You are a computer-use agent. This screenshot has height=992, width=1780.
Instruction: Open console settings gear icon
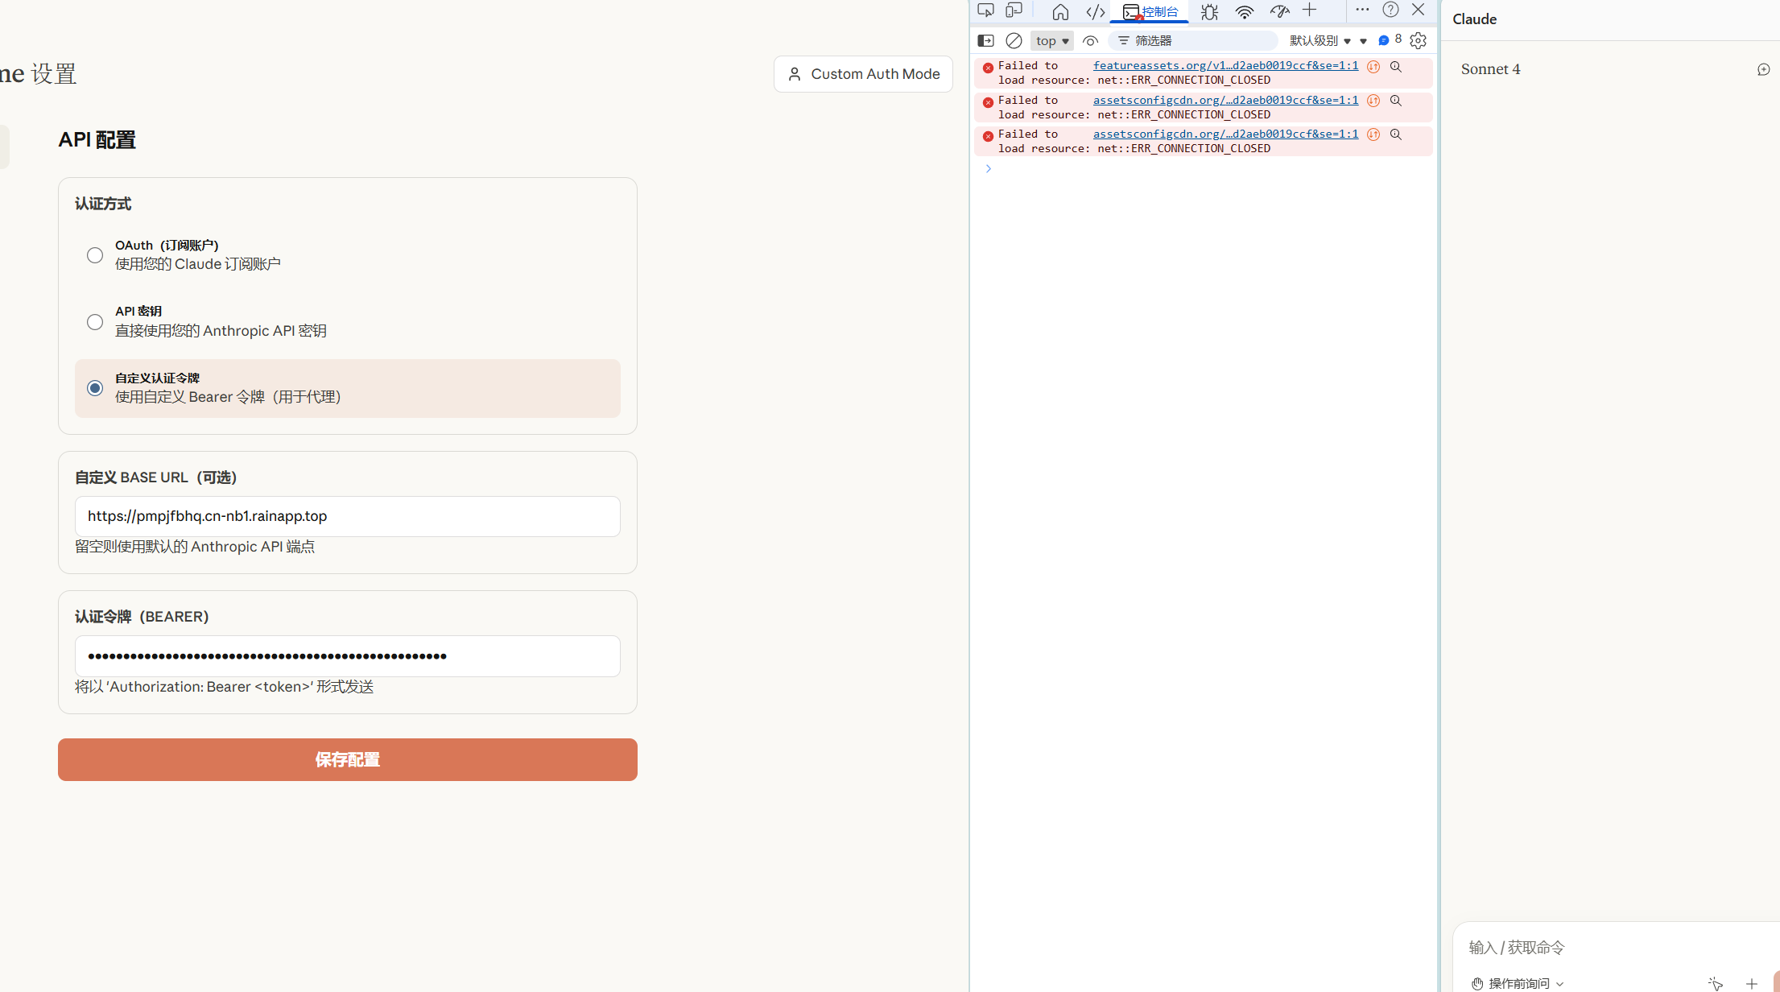click(1419, 40)
